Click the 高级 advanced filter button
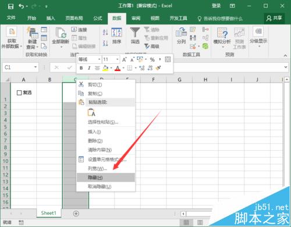The width and height of the screenshot is (291, 227). click(x=152, y=46)
